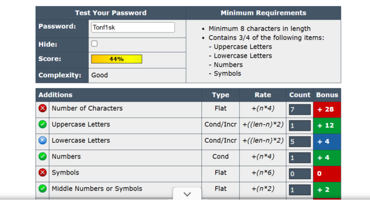Click the red X icon beside Number of Characters
The image size is (370, 200).
[43, 108]
